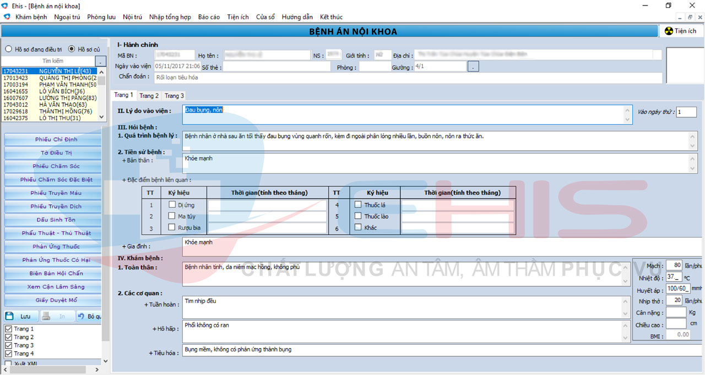Select patient LÒ THỊ THU(31) in the list
This screenshot has width=705, height=375.
click(x=50, y=118)
